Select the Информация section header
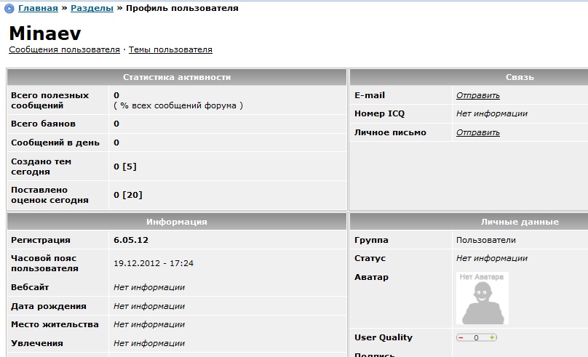The width and height of the screenshot is (588, 357). coord(177,222)
